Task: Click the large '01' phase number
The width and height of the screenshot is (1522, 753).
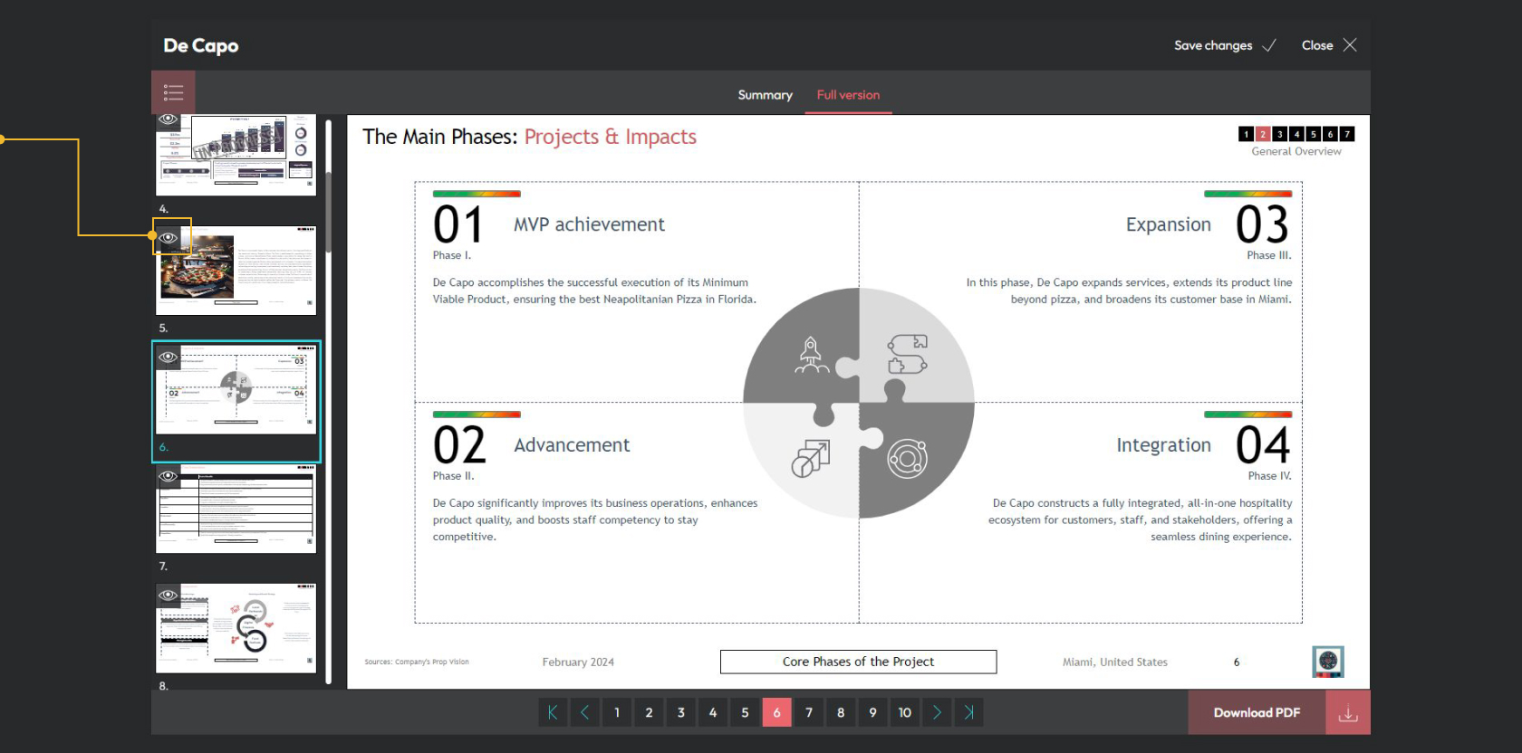Action: [458, 224]
